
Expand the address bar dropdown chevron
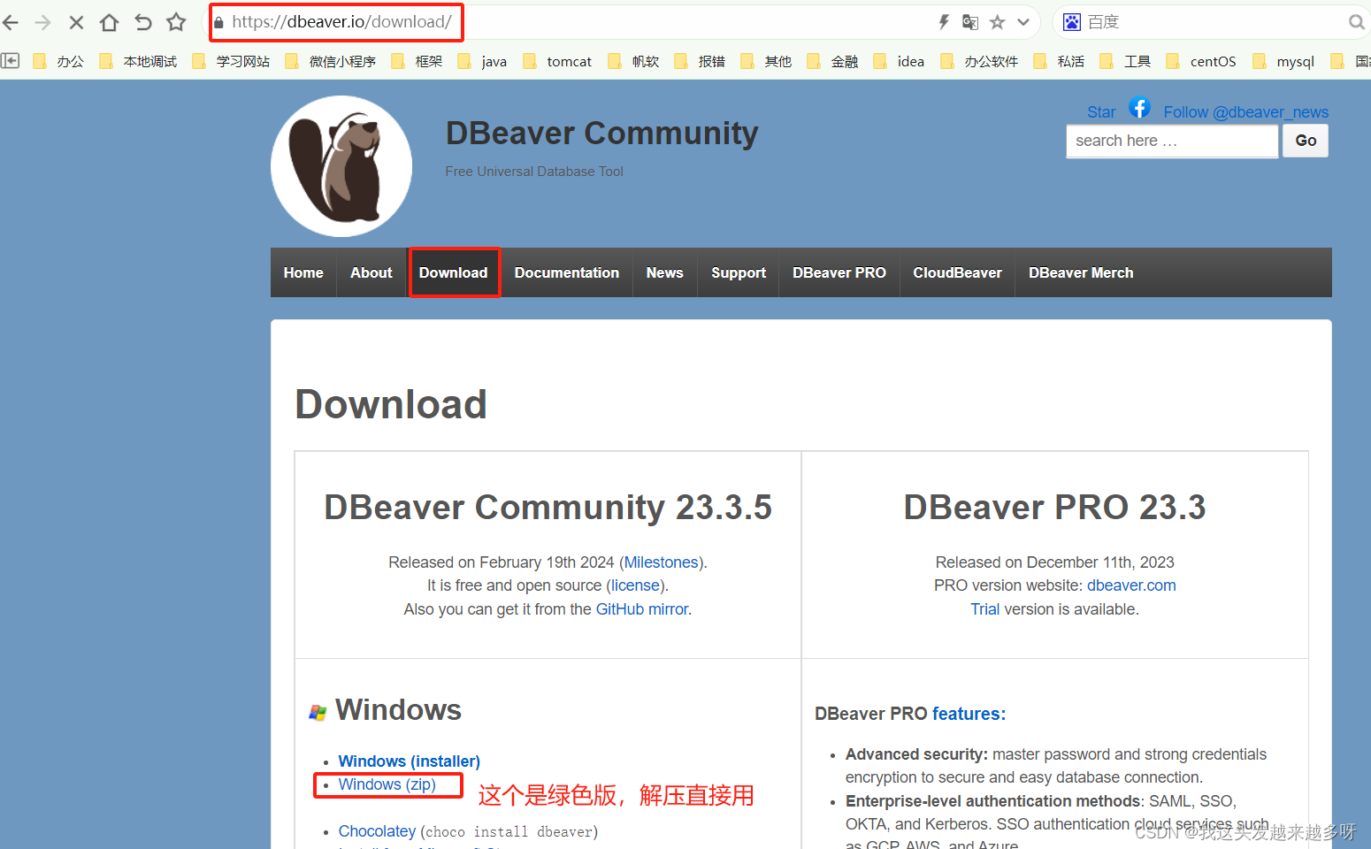pyautogui.click(x=1023, y=22)
